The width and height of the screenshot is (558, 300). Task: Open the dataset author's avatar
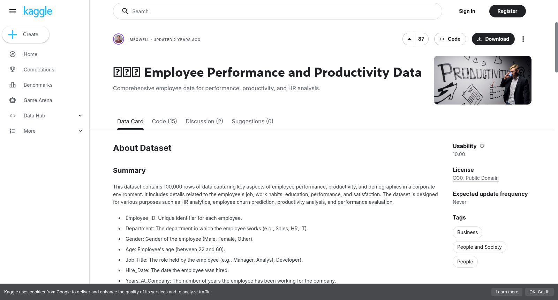pos(119,39)
